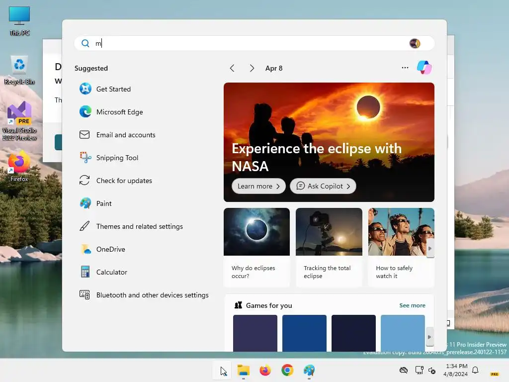The height and width of the screenshot is (382, 509).
Task: Select the Firefox desktop shortcut
Action: click(19, 166)
